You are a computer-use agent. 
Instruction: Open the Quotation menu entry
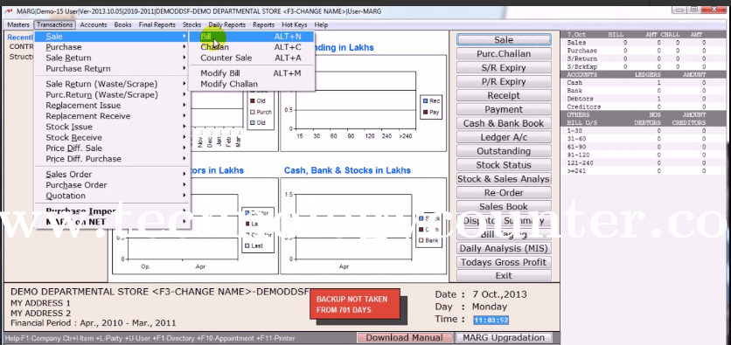(x=112, y=196)
